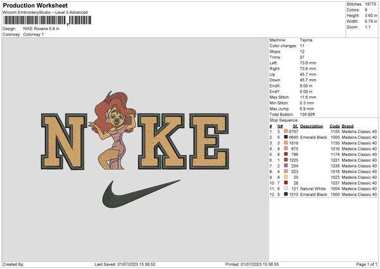Select the Right: measurement label
The image size is (380, 269).
pyautogui.click(x=275, y=69)
